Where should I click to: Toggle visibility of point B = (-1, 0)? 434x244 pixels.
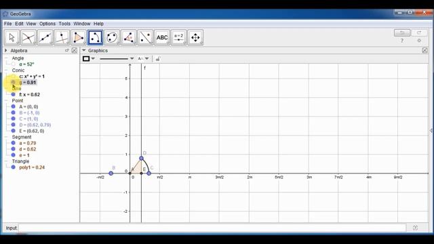point(14,113)
